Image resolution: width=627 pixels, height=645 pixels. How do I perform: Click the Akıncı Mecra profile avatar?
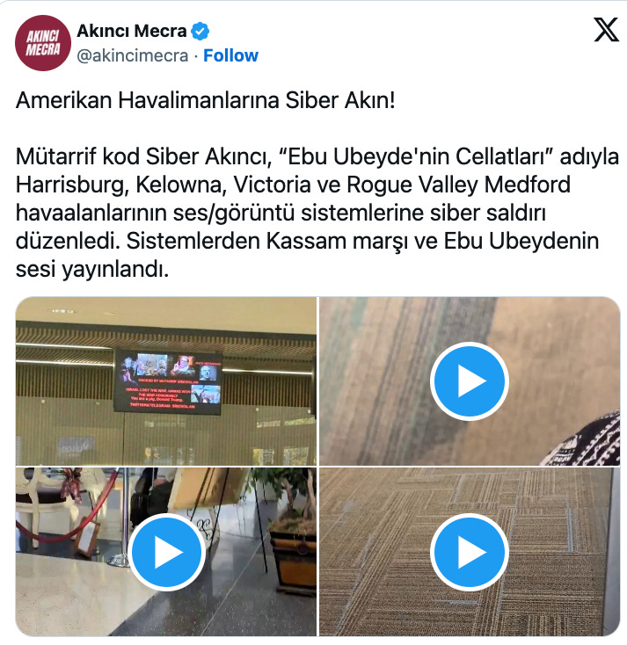click(43, 43)
